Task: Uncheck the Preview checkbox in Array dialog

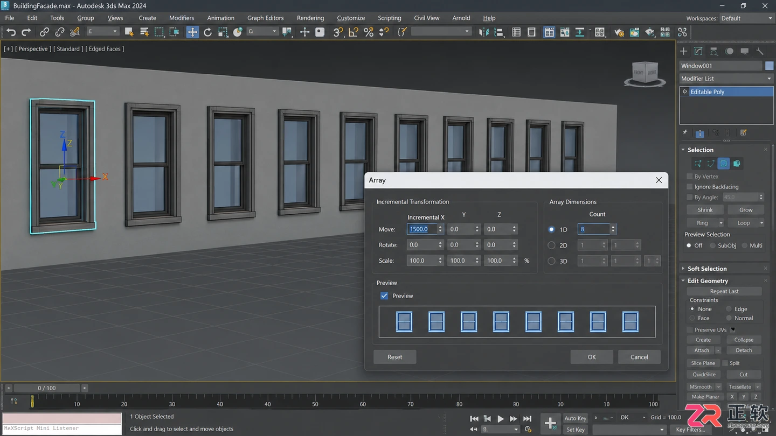Action: pos(384,296)
